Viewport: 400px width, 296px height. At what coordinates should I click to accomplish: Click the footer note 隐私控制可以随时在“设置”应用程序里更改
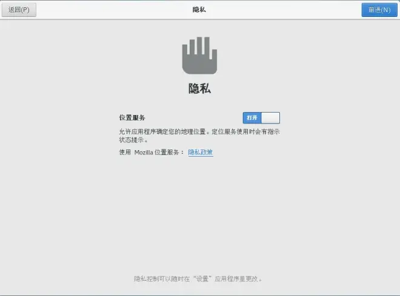[198, 278]
